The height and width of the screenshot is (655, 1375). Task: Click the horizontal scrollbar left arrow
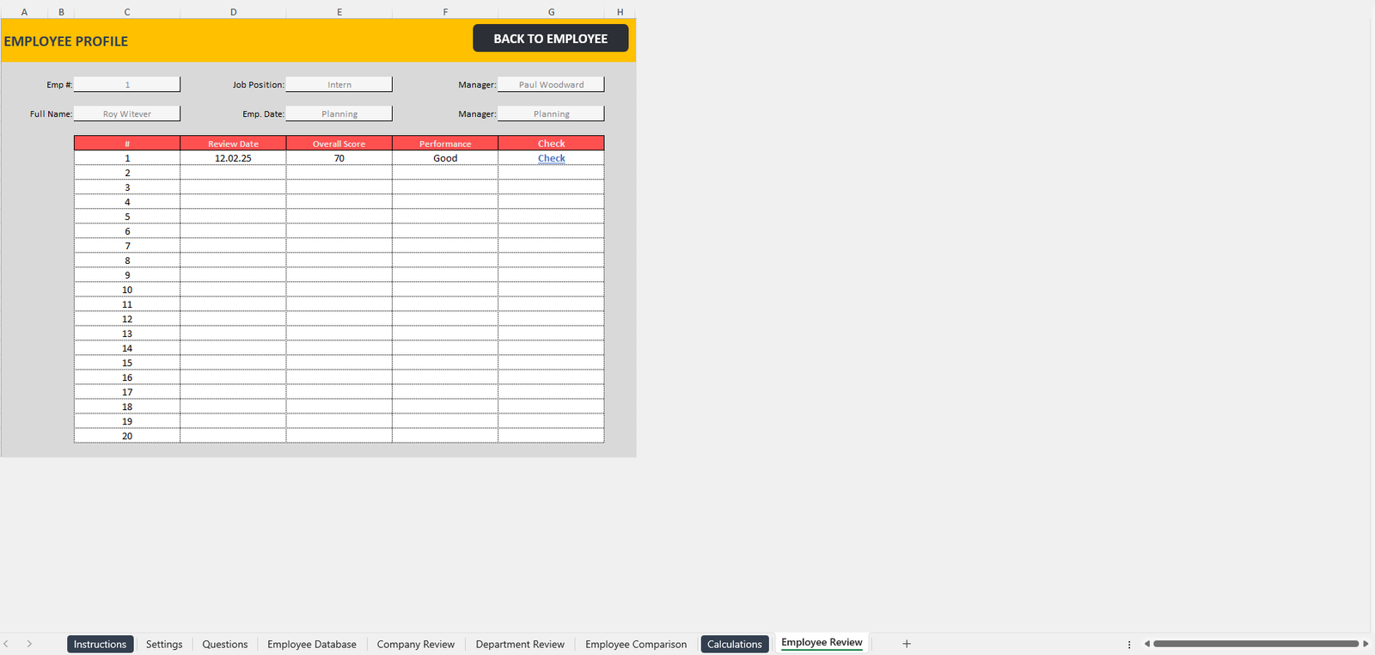coord(1146,644)
